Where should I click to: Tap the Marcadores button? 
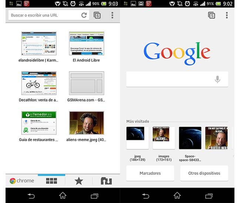[x=150, y=173]
